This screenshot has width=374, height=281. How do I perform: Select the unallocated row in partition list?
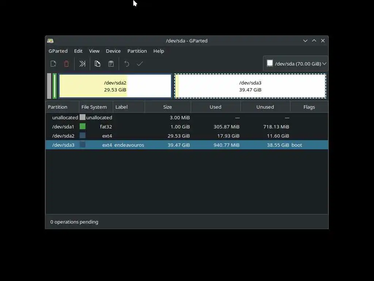187,117
